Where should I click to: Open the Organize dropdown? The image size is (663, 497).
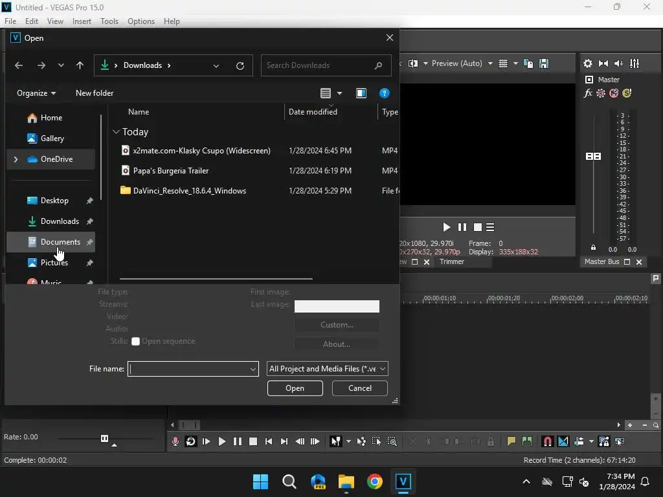[x=36, y=93]
